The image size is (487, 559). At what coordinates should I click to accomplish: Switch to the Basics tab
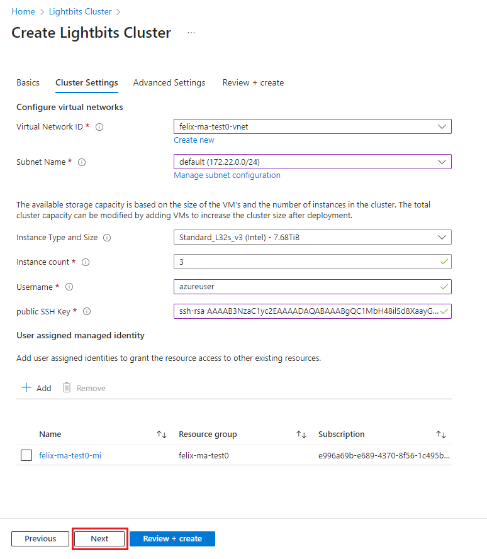(28, 83)
